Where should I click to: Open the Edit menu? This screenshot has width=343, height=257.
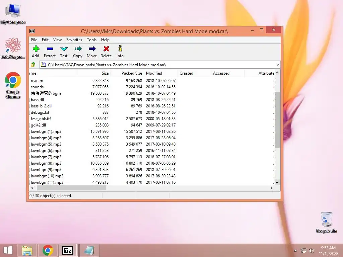[x=45, y=40]
